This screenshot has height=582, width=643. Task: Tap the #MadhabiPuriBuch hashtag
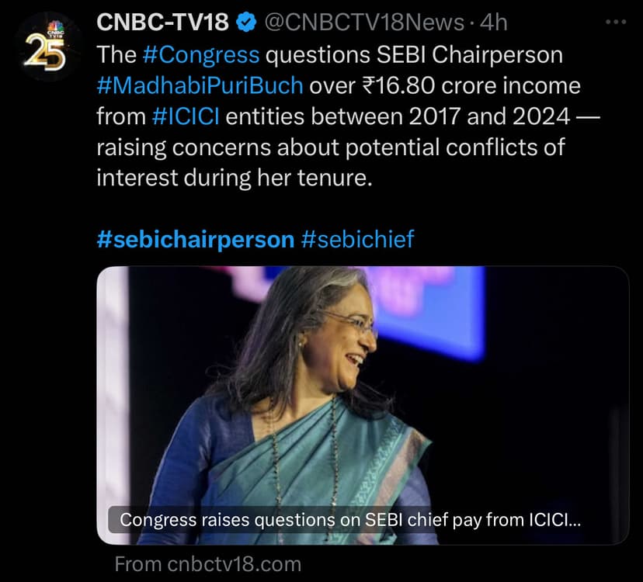[x=200, y=85]
